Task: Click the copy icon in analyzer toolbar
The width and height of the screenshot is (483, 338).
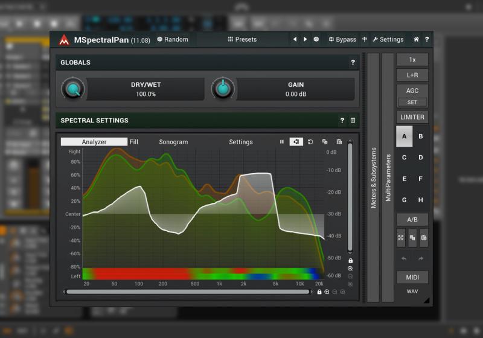Action: point(325,142)
